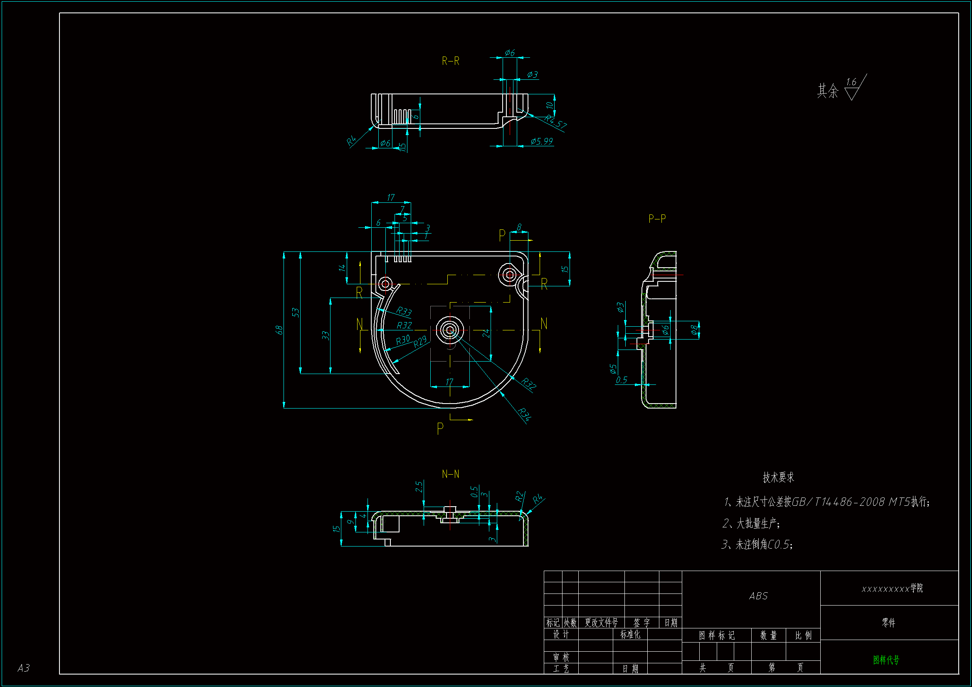Select the 其余 roughness note text
This screenshot has height=687, width=972.
point(827,91)
